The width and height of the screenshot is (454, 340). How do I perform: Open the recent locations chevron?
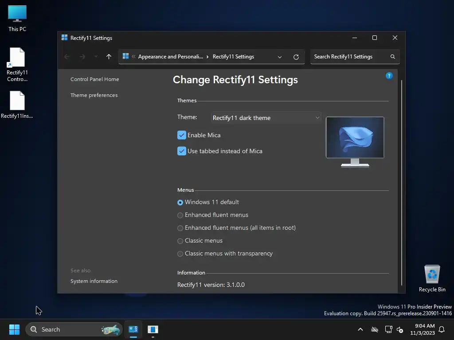(x=96, y=57)
